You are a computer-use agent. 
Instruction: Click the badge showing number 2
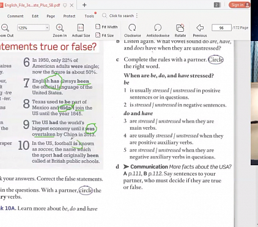(217, 5)
